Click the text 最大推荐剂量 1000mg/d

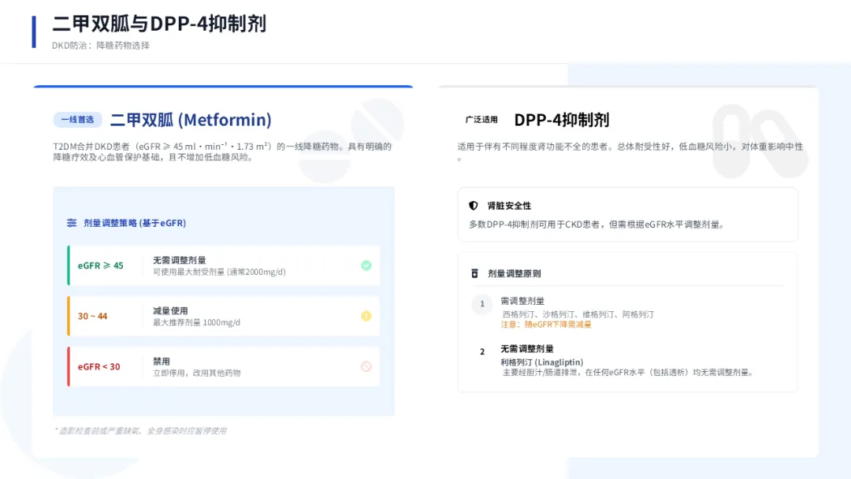click(196, 322)
